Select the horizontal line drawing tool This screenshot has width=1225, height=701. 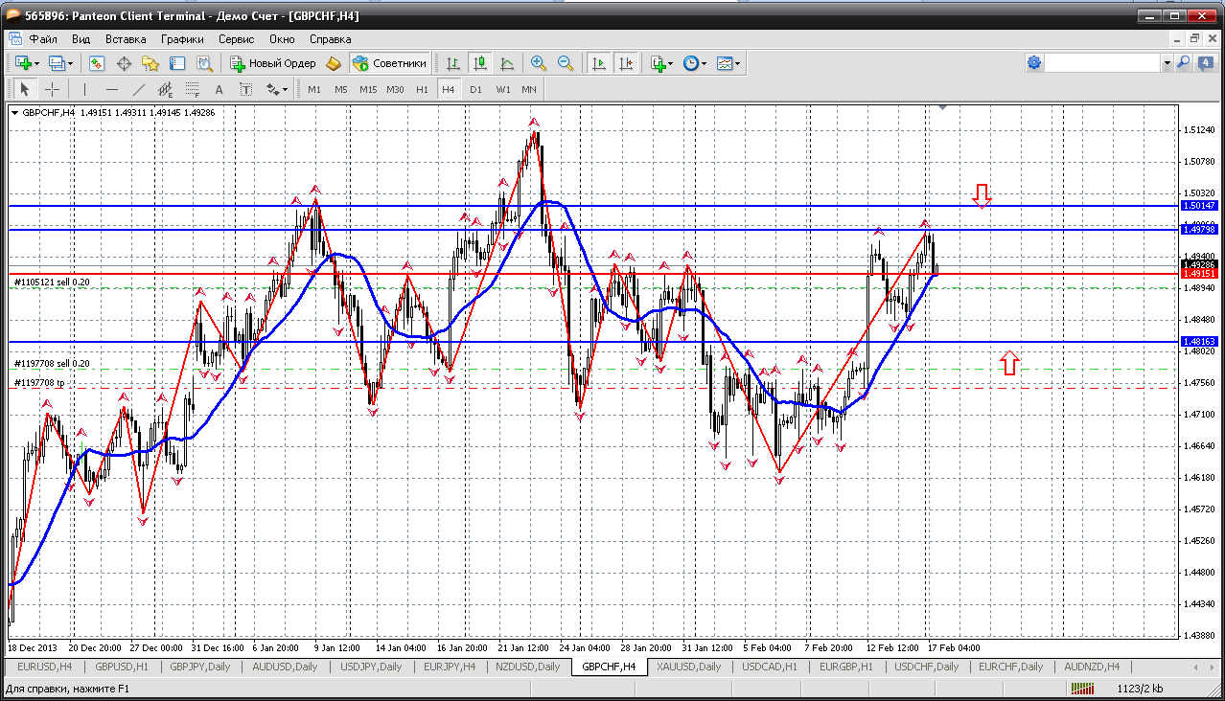coord(111,89)
